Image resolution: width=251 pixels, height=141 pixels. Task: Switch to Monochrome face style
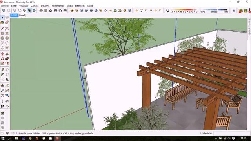(x=34, y=11)
